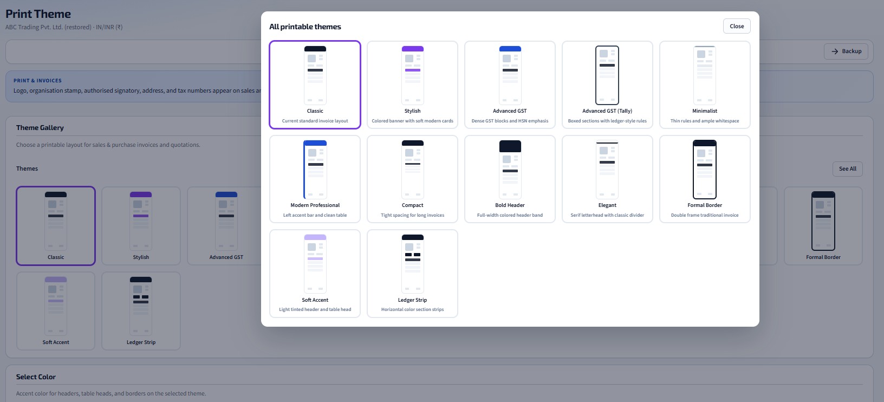The width and height of the screenshot is (884, 402).
Task: Choose the Ledger Strip theme in dialog
Action: pos(412,274)
